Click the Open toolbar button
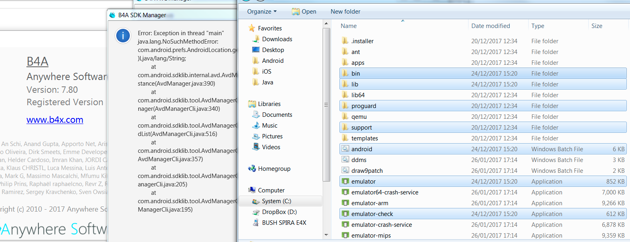The width and height of the screenshot is (630, 242). click(x=304, y=12)
